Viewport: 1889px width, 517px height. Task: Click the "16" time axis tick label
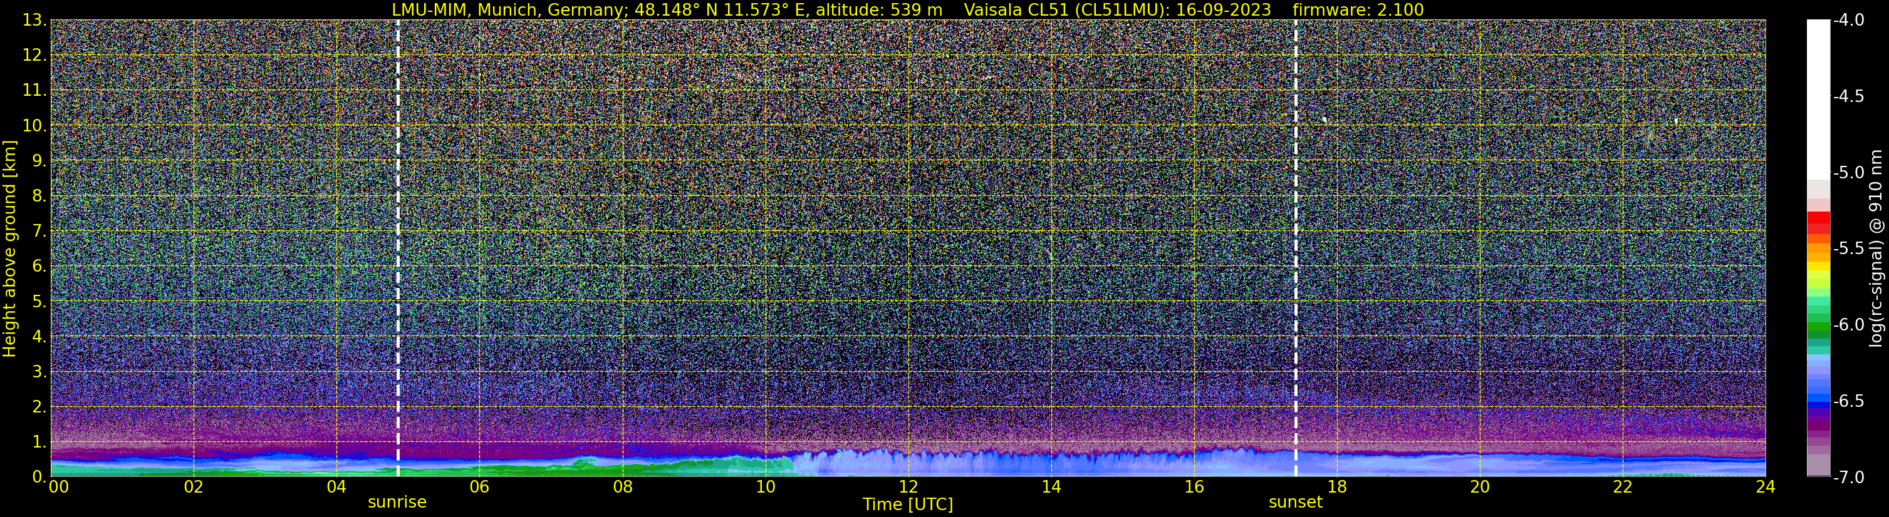click(x=1194, y=488)
